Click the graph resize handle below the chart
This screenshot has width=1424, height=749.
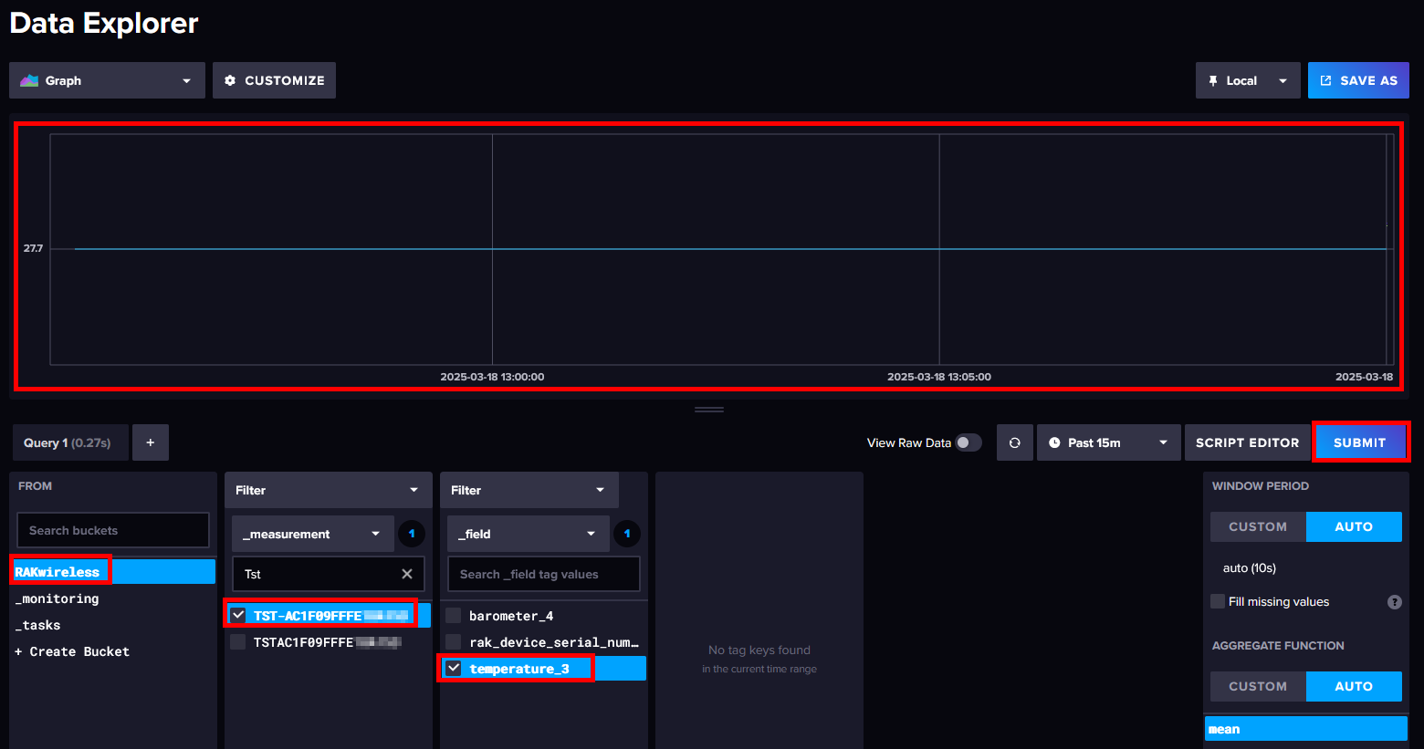[709, 410]
